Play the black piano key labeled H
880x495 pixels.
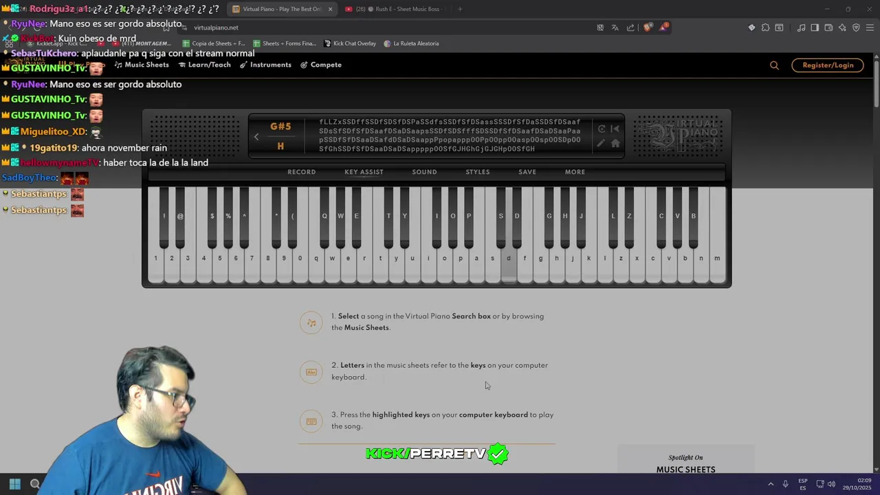(565, 217)
